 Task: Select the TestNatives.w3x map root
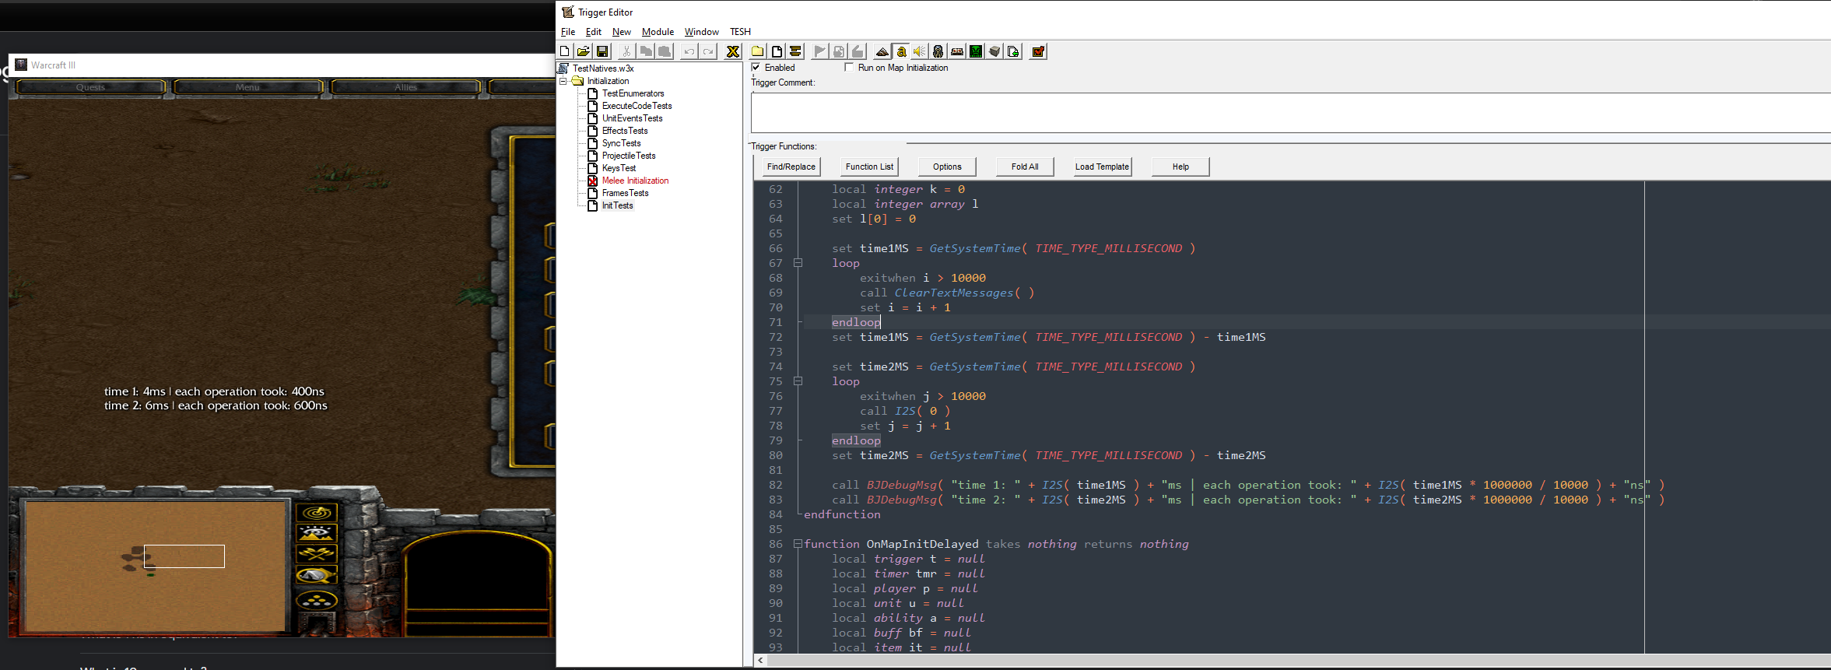(603, 68)
